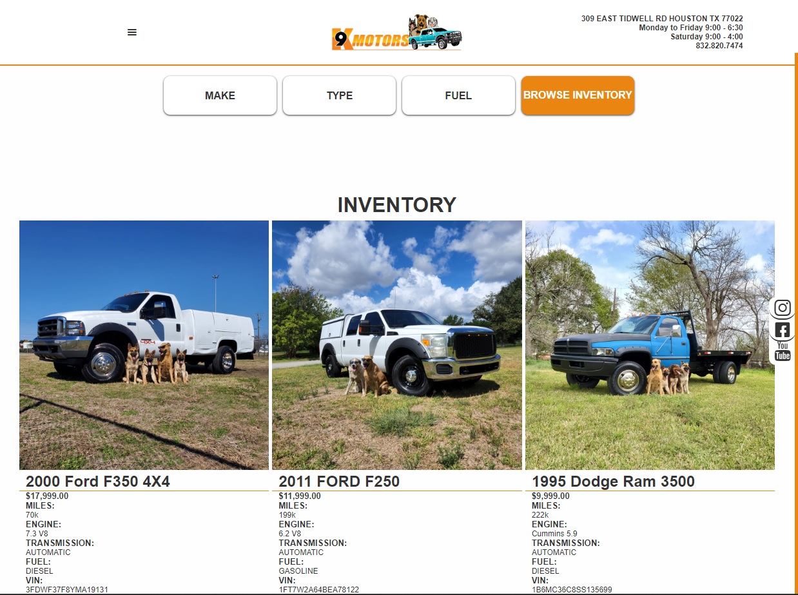
Task: Open the Instagram social icon
Action: (783, 307)
